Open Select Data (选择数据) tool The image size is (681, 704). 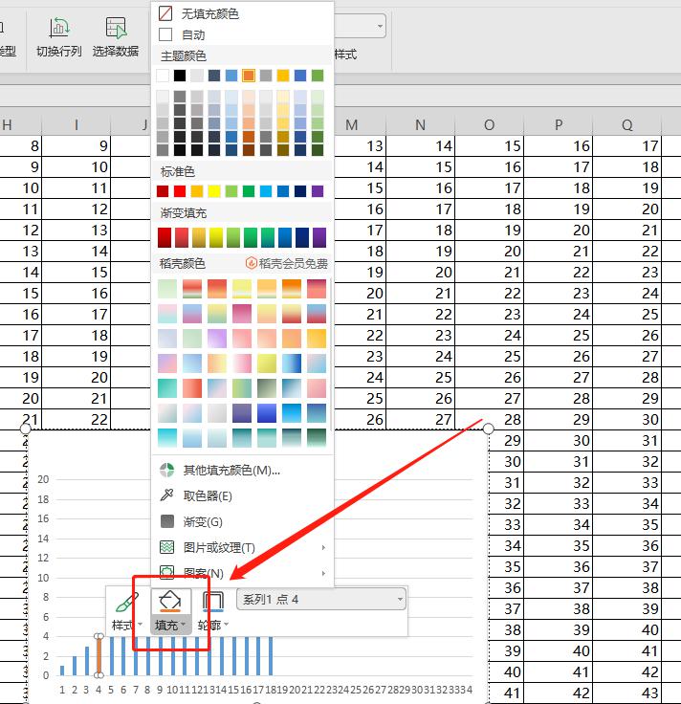tap(116, 28)
